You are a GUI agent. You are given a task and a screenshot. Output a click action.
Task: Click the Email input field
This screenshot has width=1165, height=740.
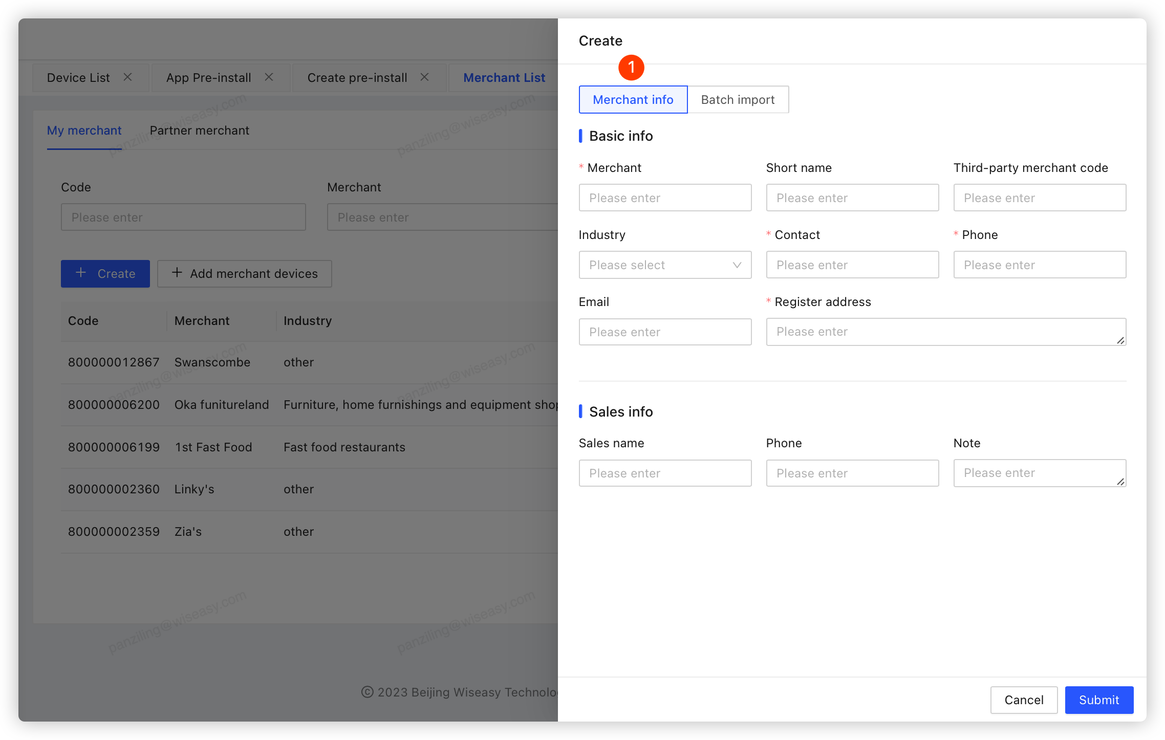664,332
